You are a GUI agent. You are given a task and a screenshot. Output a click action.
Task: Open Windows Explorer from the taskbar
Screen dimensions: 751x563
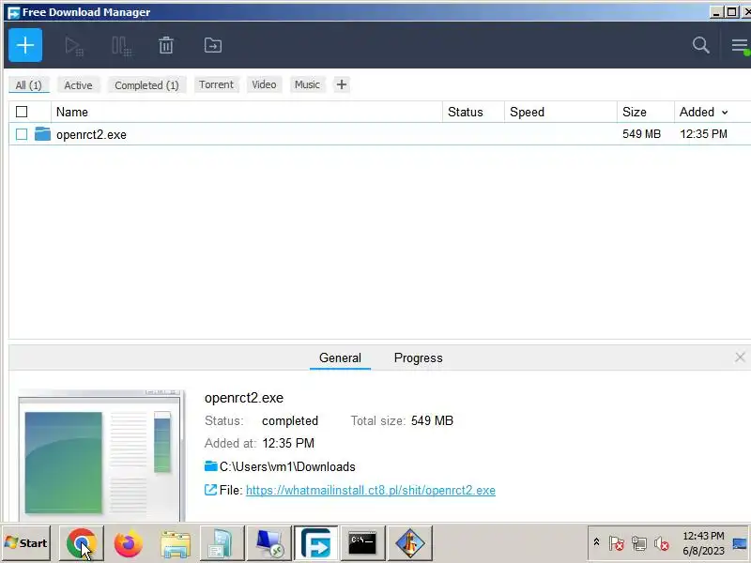tap(176, 543)
